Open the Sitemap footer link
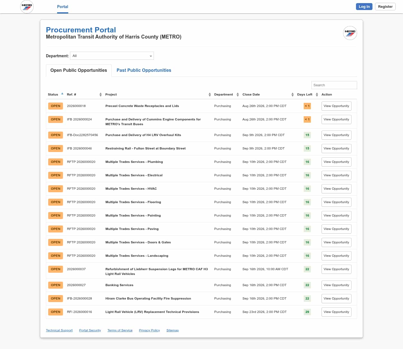The height and width of the screenshot is (349, 403). click(x=172, y=330)
